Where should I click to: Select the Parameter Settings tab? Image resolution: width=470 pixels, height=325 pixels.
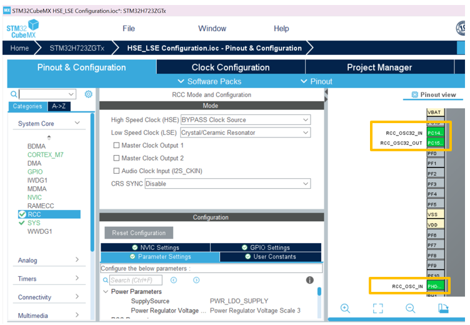(160, 257)
